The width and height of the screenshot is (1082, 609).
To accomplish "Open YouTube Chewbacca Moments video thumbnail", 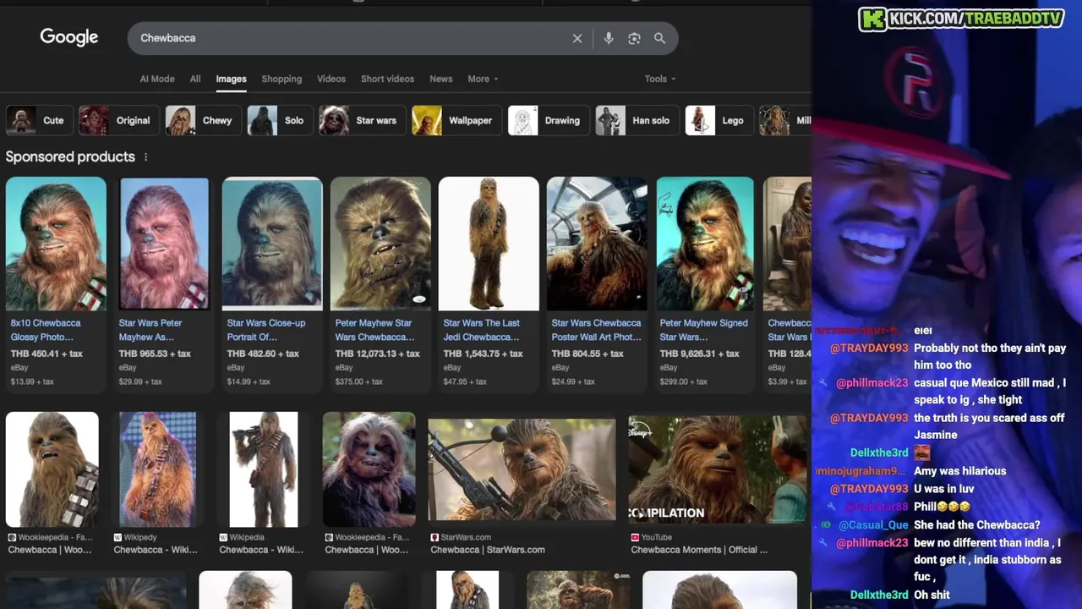I will point(718,469).
